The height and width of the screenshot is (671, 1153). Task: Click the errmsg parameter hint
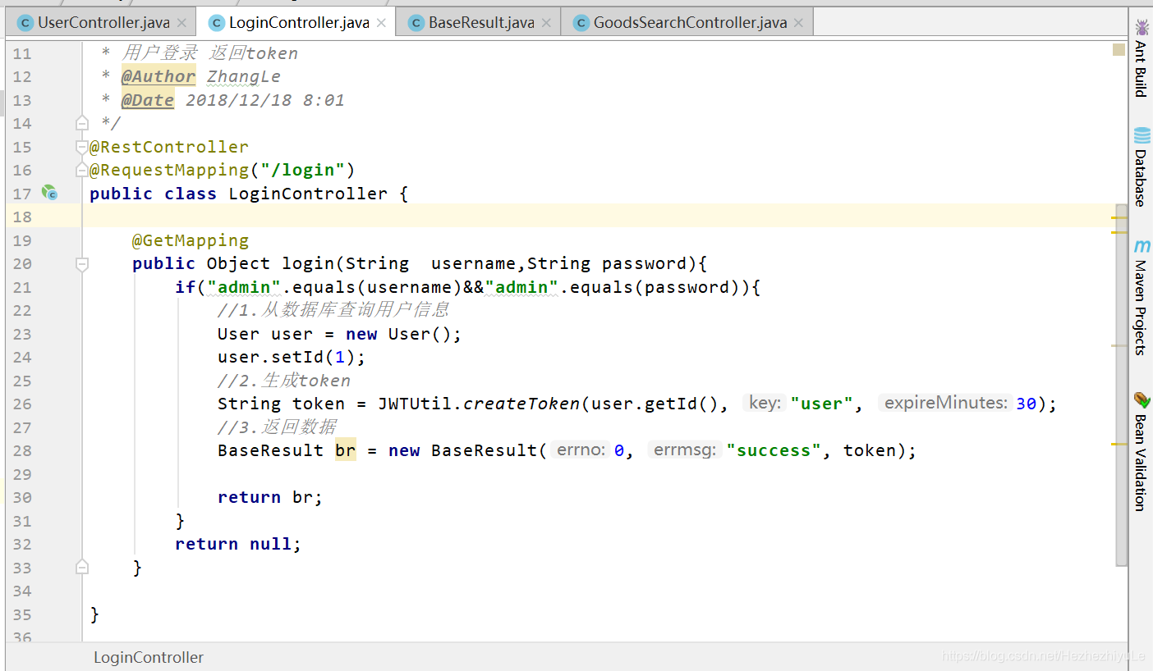684,450
